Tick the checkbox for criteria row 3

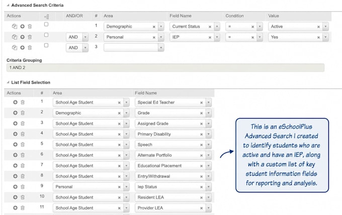[x=46, y=45]
